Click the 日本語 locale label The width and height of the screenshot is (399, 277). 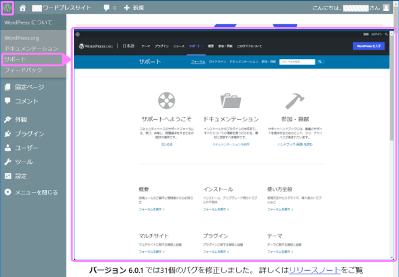click(x=128, y=46)
